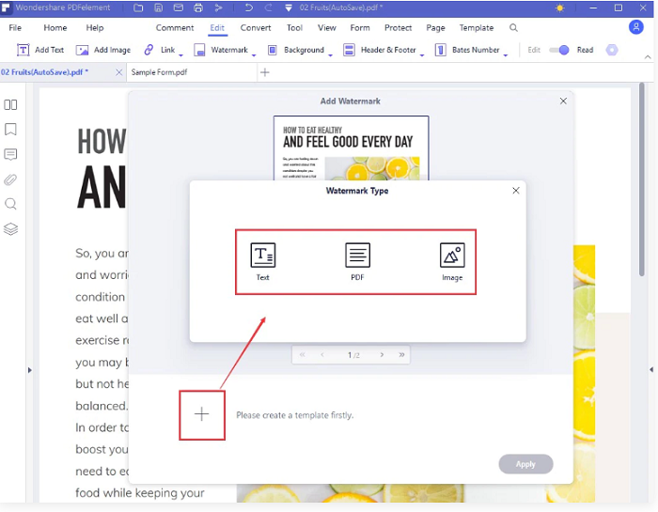Screen dimensions: 658x512
Task: Click the email envelope icon in title bar
Action: [x=179, y=8]
